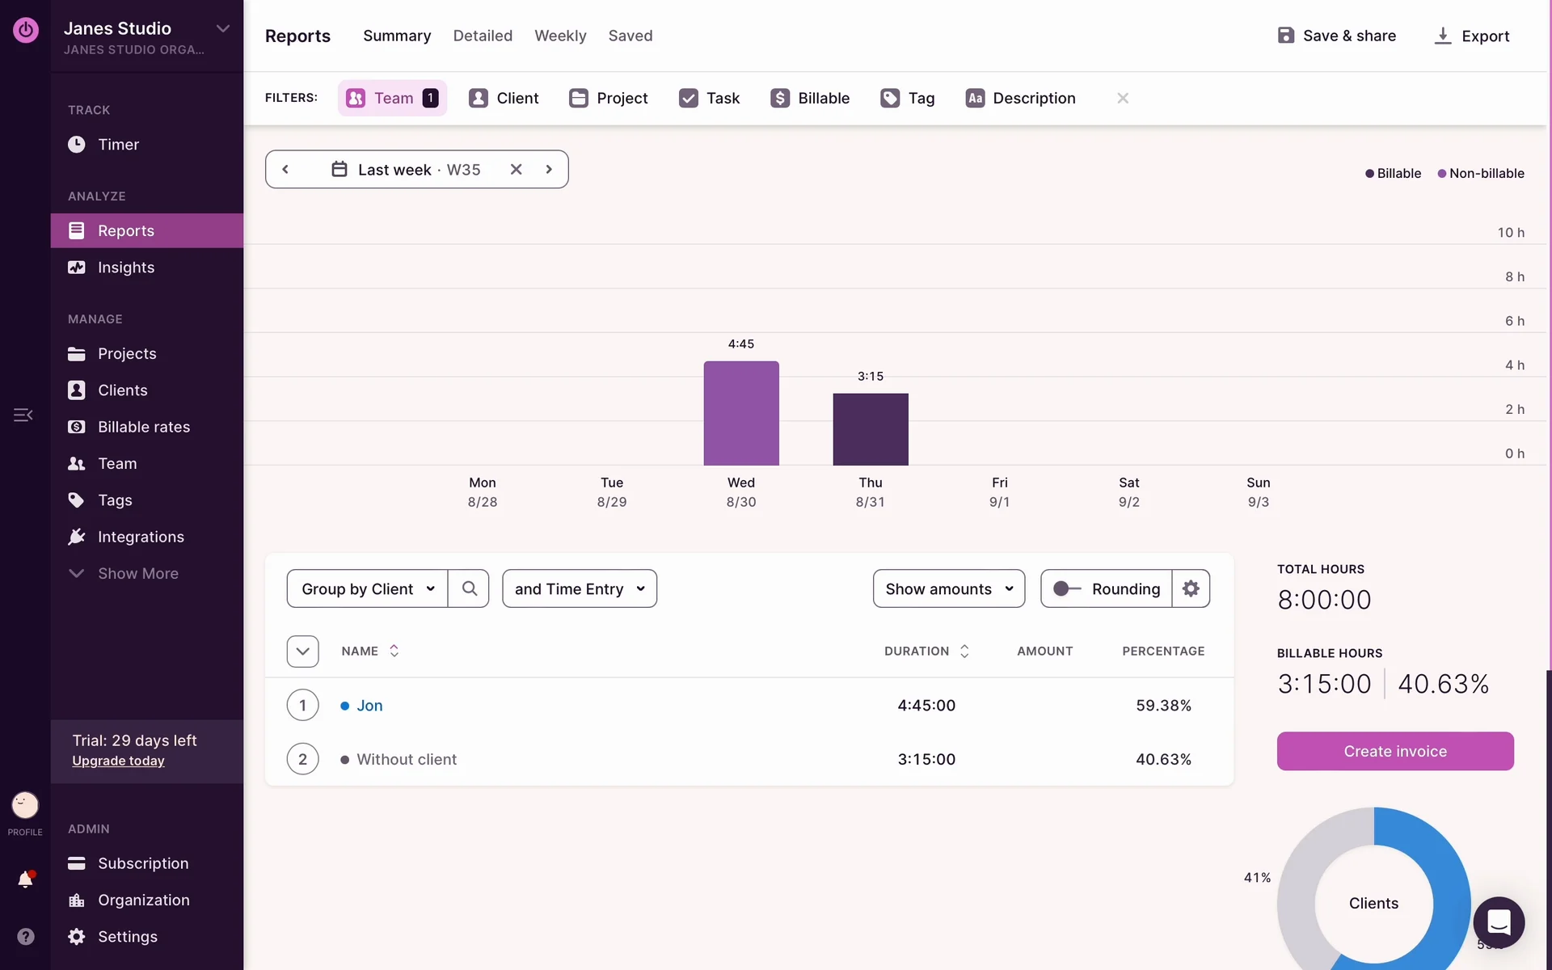
Task: Open rounding settings gear icon
Action: tap(1191, 588)
